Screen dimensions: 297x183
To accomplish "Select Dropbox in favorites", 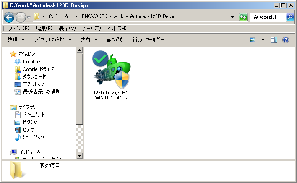I will pos(31,62).
